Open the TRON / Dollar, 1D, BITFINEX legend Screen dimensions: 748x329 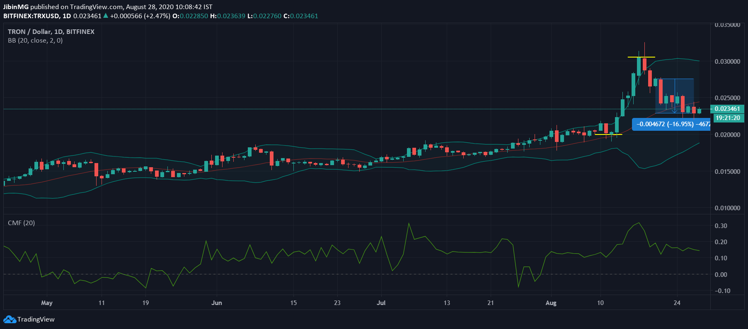(x=51, y=32)
